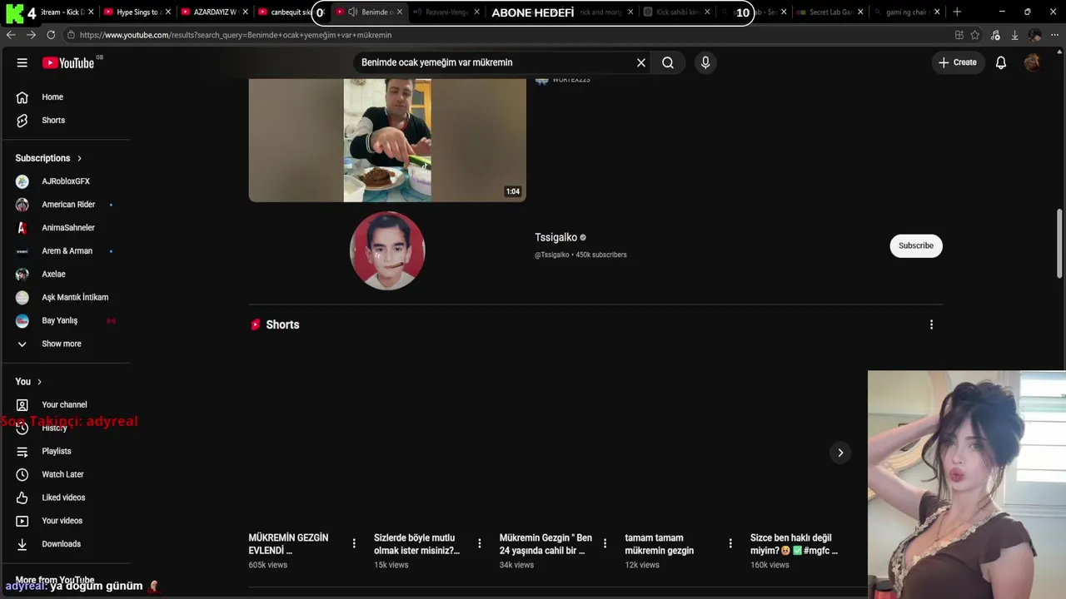Mute the Benimde tab via speaker icon
The width and height of the screenshot is (1066, 599).
click(x=352, y=12)
